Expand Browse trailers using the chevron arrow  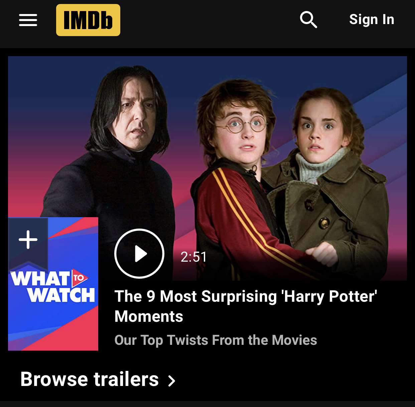(x=172, y=381)
